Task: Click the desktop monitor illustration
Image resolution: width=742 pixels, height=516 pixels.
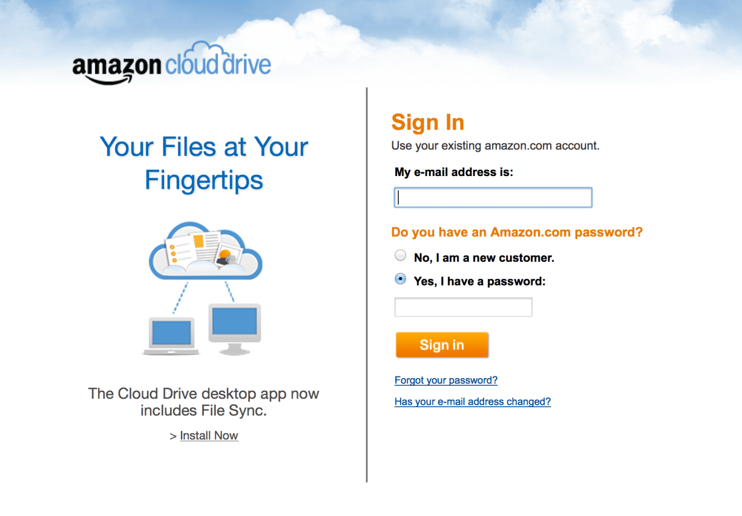Action: click(234, 327)
